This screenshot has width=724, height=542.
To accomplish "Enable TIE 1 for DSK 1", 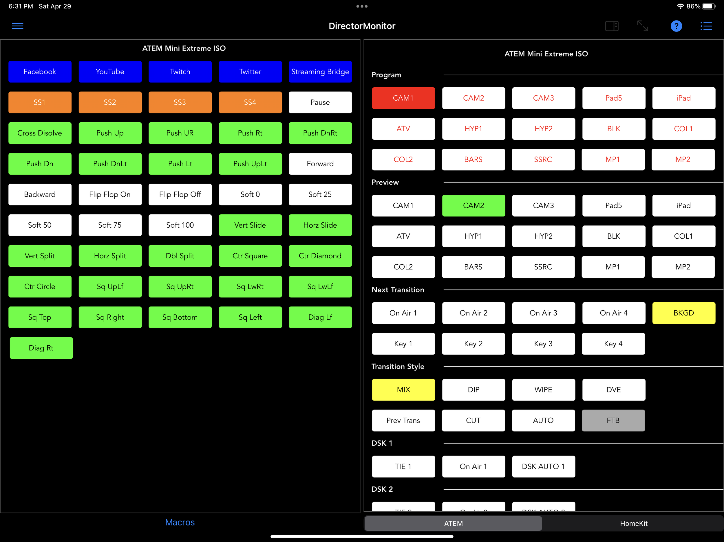I will [403, 467].
